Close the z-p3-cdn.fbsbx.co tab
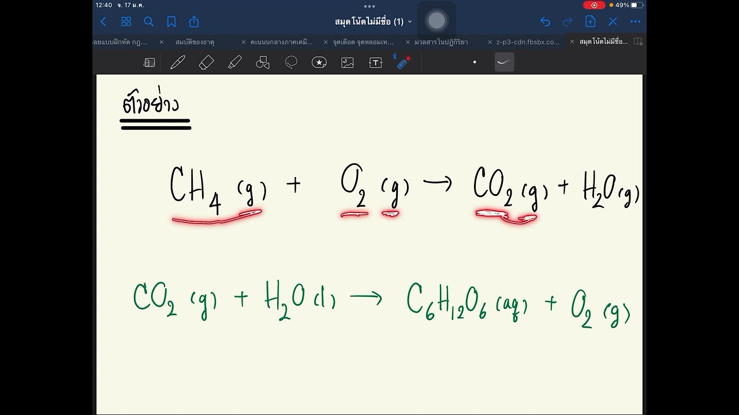This screenshot has height=415, width=739. click(490, 42)
